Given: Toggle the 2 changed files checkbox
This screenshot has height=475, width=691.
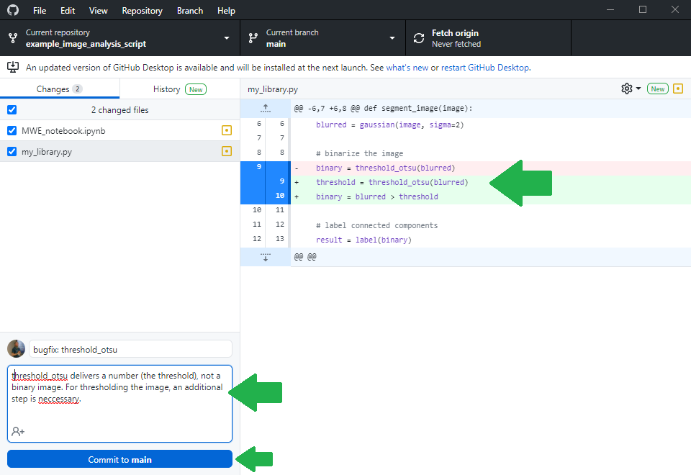Looking at the screenshot, I should pos(12,110).
